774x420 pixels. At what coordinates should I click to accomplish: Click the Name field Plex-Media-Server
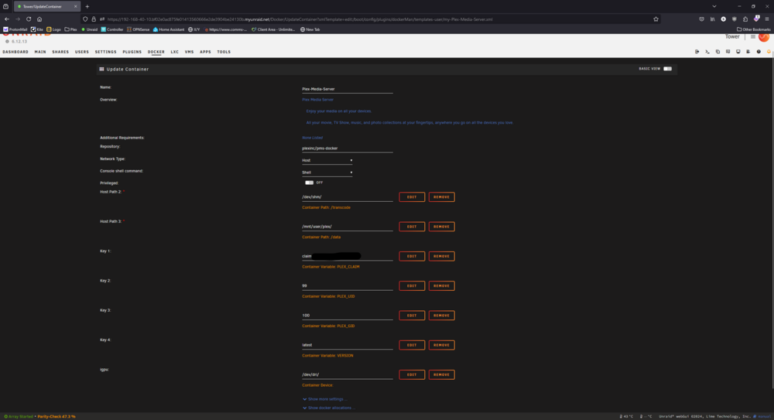coord(348,89)
